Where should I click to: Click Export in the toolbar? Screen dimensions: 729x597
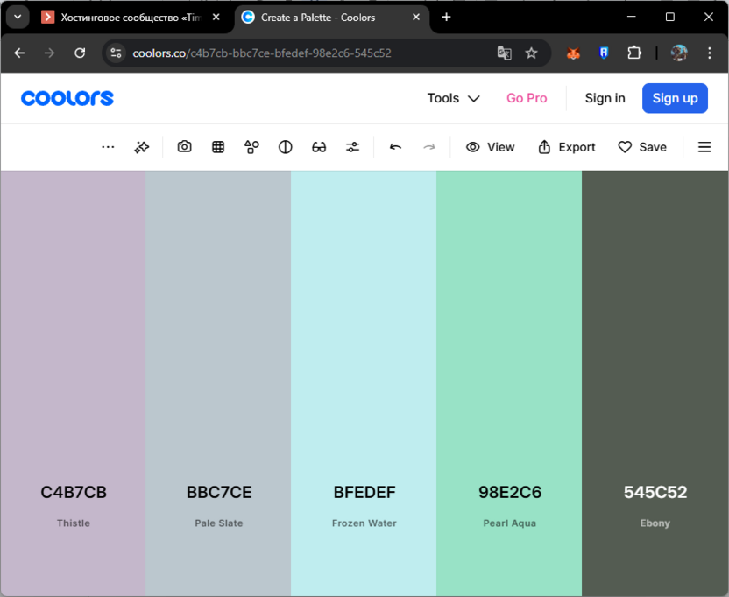pyautogui.click(x=567, y=147)
